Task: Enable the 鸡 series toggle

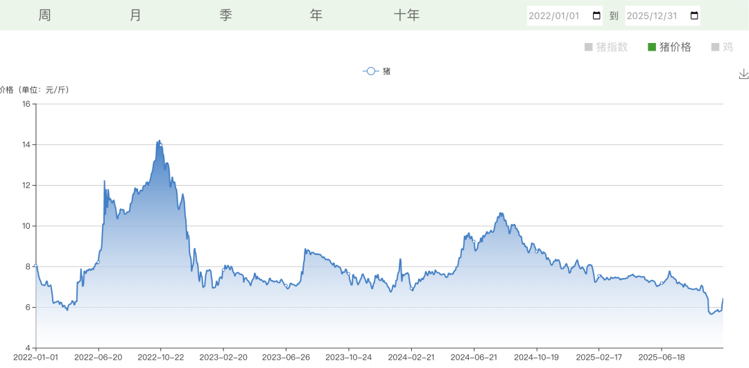Action: pyautogui.click(x=722, y=47)
